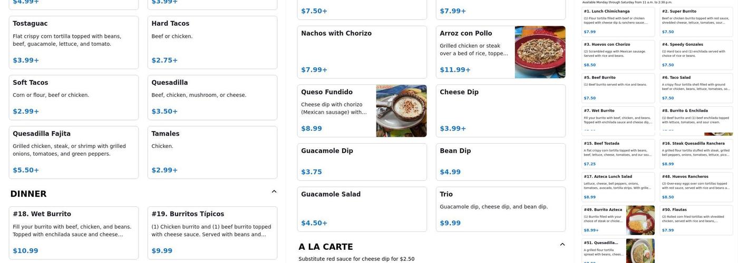Open the Tamales item card
This screenshot has width=738, height=263.
(x=212, y=153)
